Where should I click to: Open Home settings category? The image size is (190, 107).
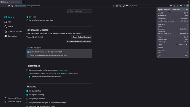coord(9,22)
